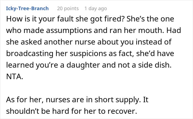
Task: Click the words She's the one
Action: [150, 19]
